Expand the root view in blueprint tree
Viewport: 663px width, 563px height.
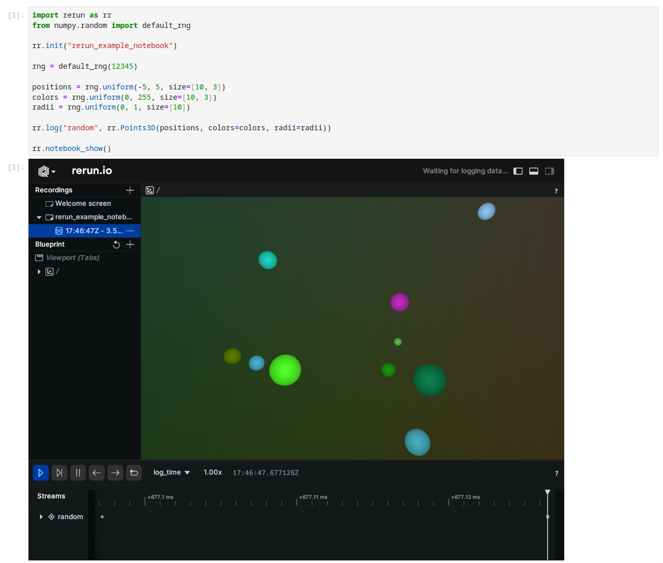click(x=39, y=271)
